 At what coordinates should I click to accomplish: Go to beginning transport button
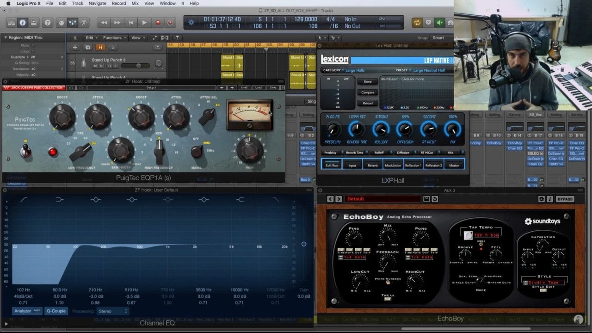131,22
